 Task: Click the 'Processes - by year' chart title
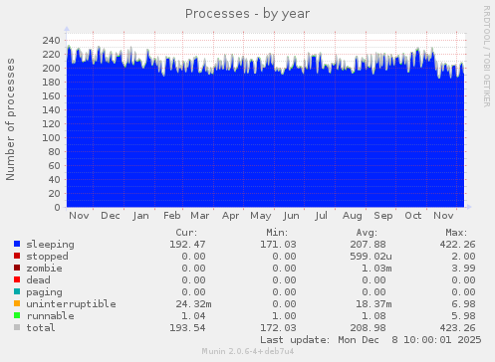click(247, 14)
